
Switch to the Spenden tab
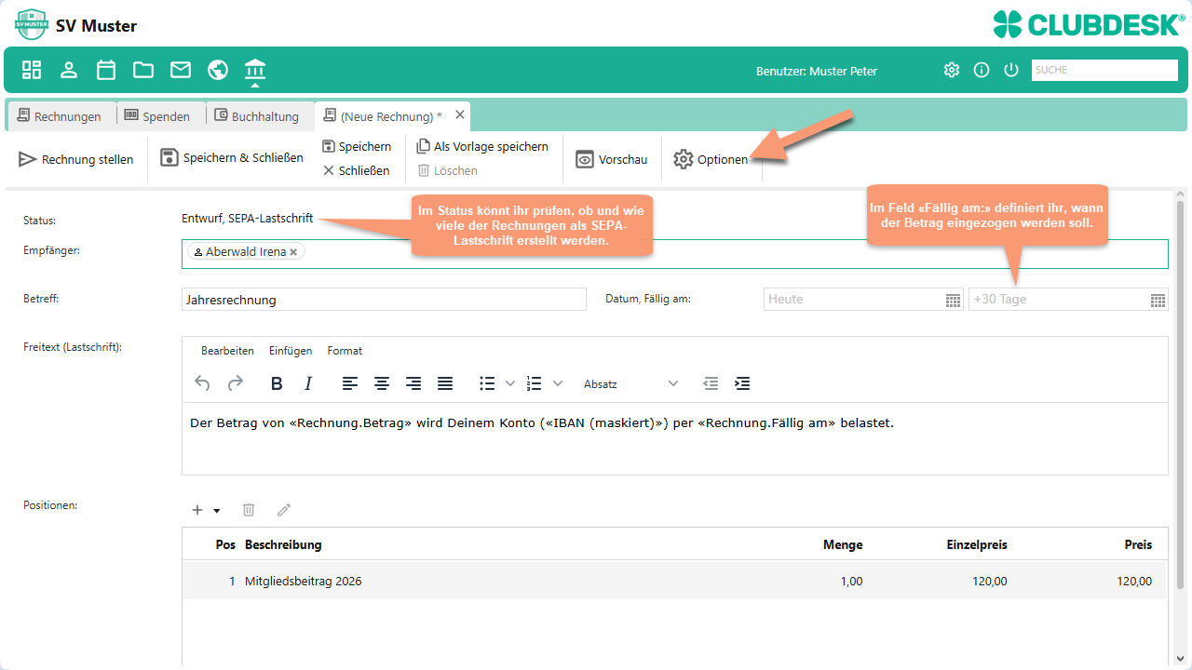[x=157, y=116]
